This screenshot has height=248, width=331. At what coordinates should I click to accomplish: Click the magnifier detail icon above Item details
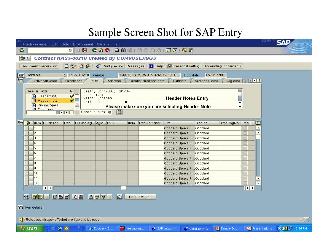pyautogui.click(x=27, y=197)
